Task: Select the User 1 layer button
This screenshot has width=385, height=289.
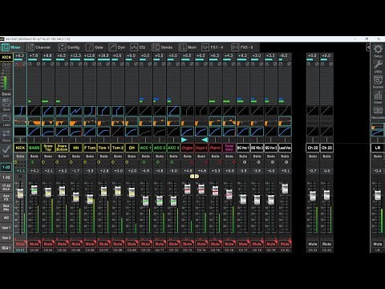Action: (6, 228)
